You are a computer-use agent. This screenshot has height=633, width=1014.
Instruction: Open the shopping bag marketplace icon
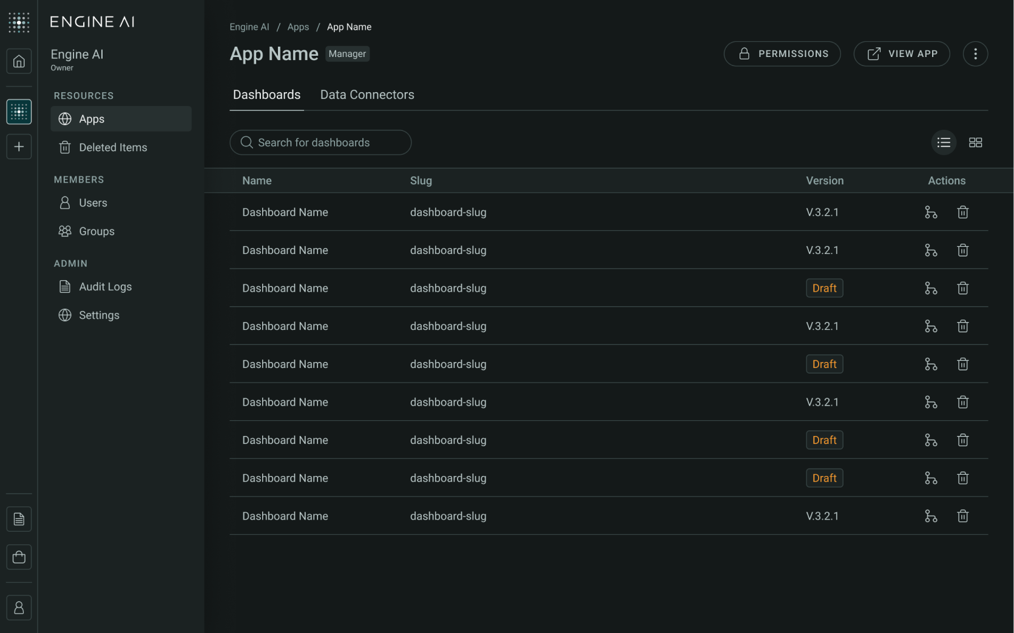[19, 557]
